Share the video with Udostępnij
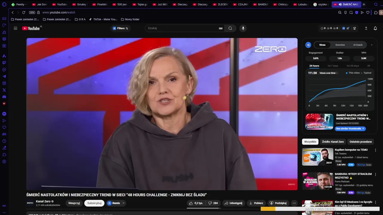Image resolution: width=383 pixels, height=215 pixels. point(233,203)
